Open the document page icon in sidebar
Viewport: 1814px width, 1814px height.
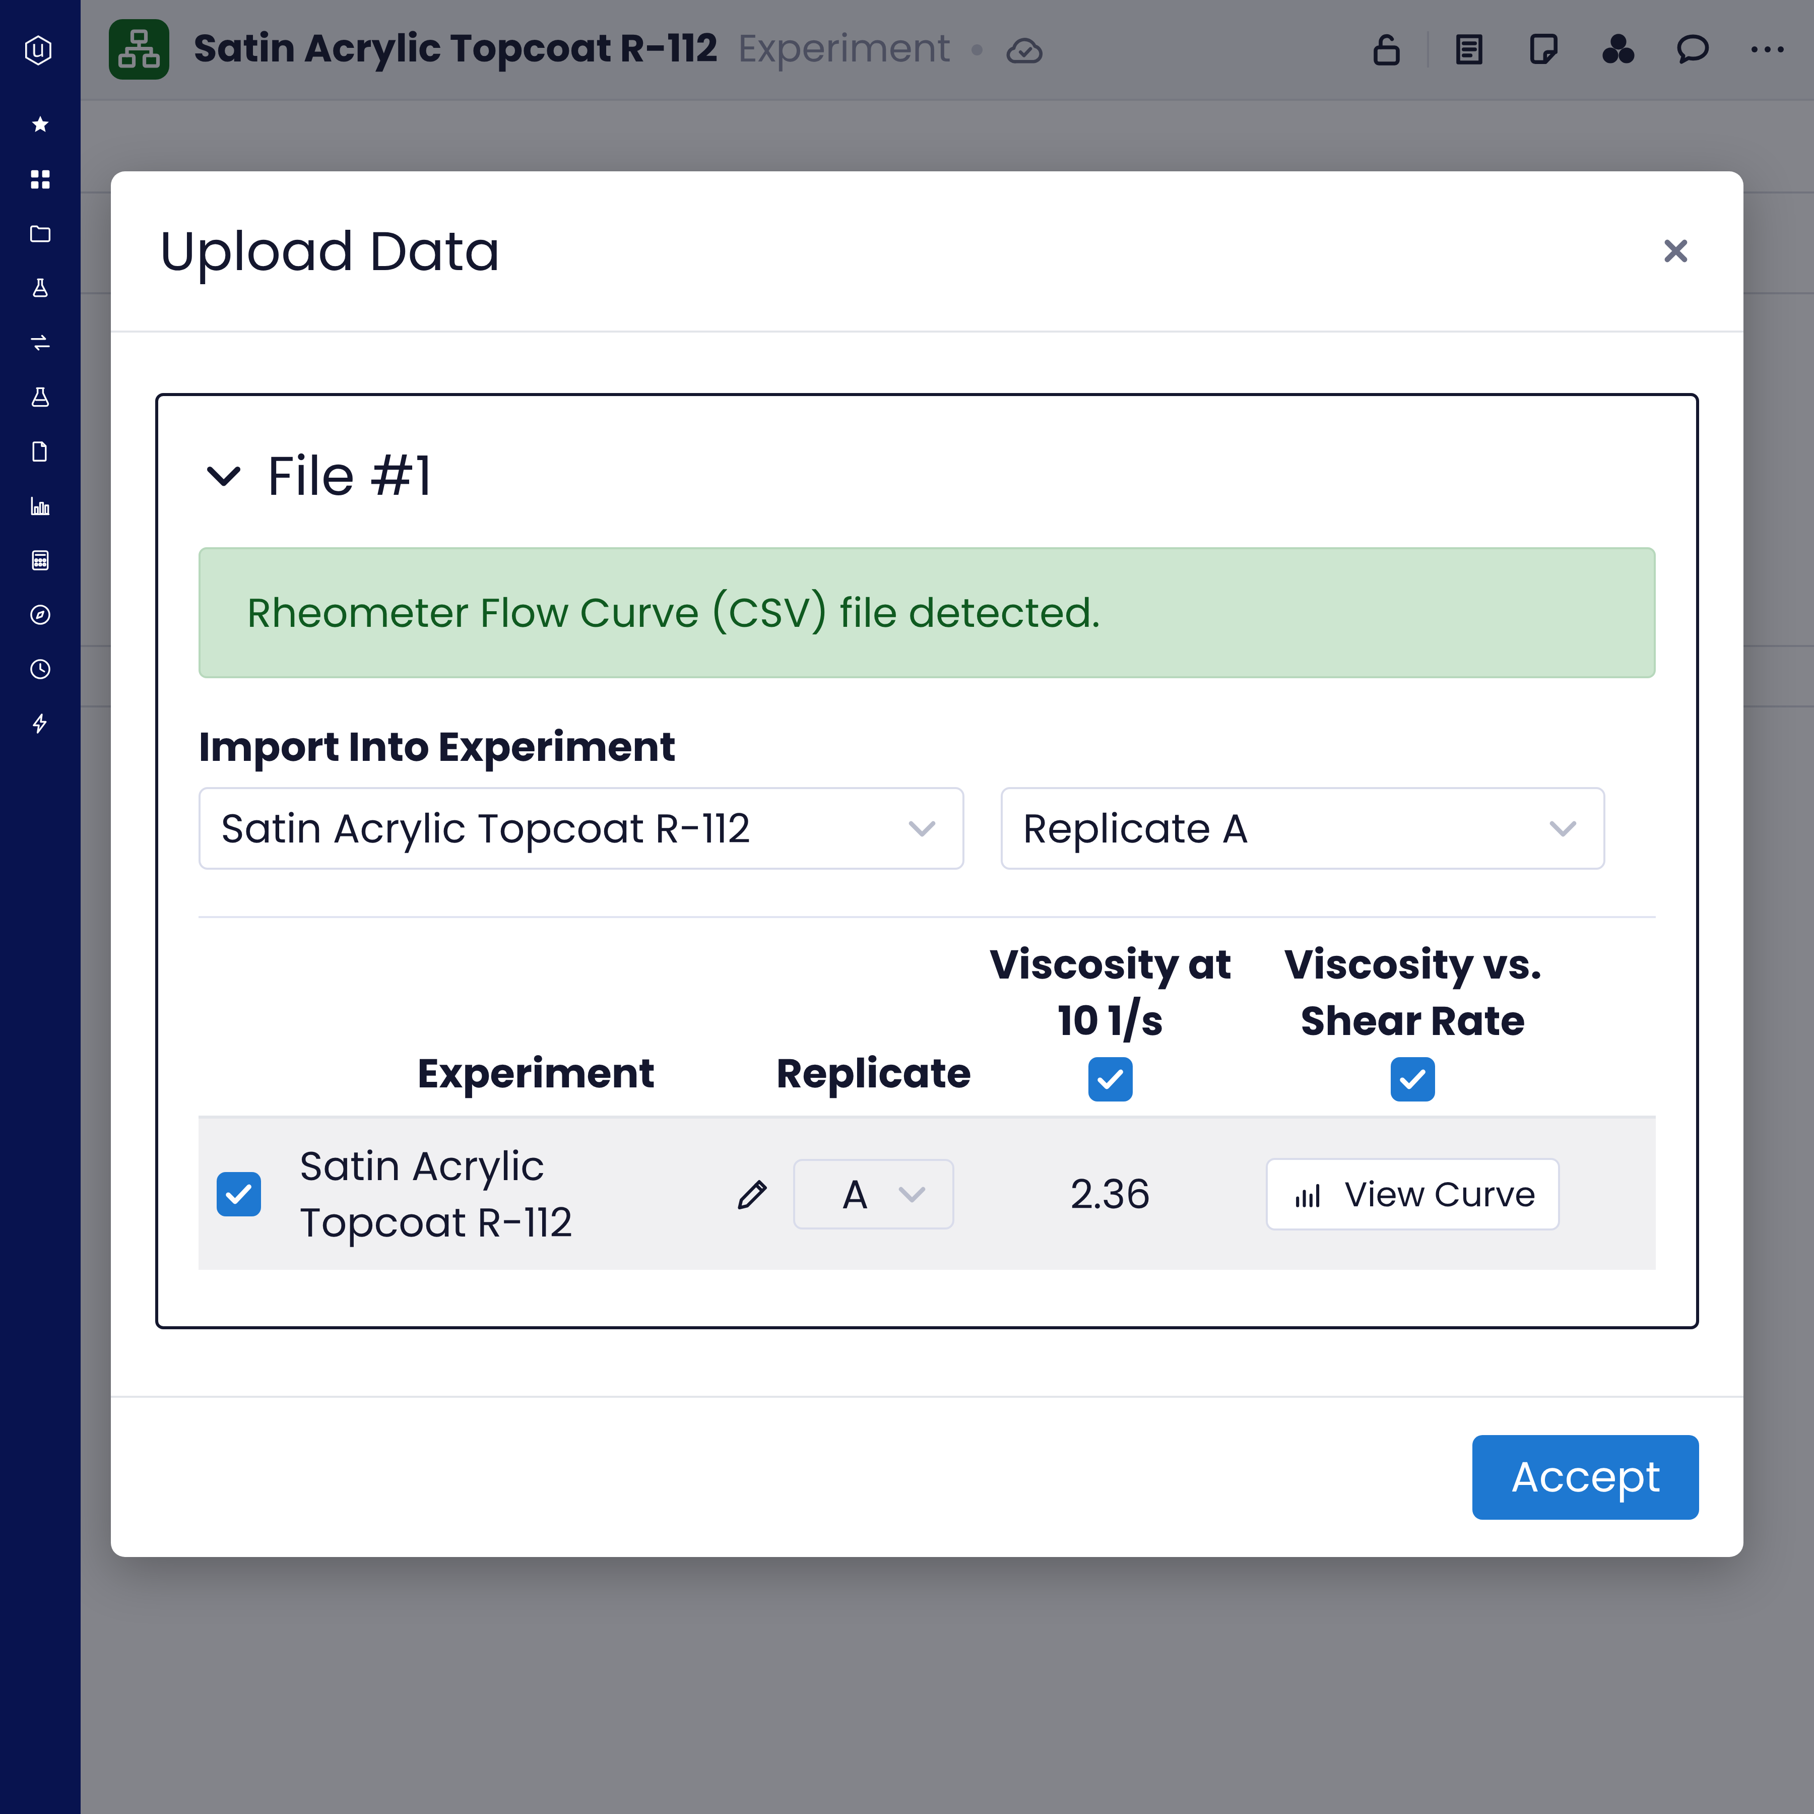tap(39, 450)
